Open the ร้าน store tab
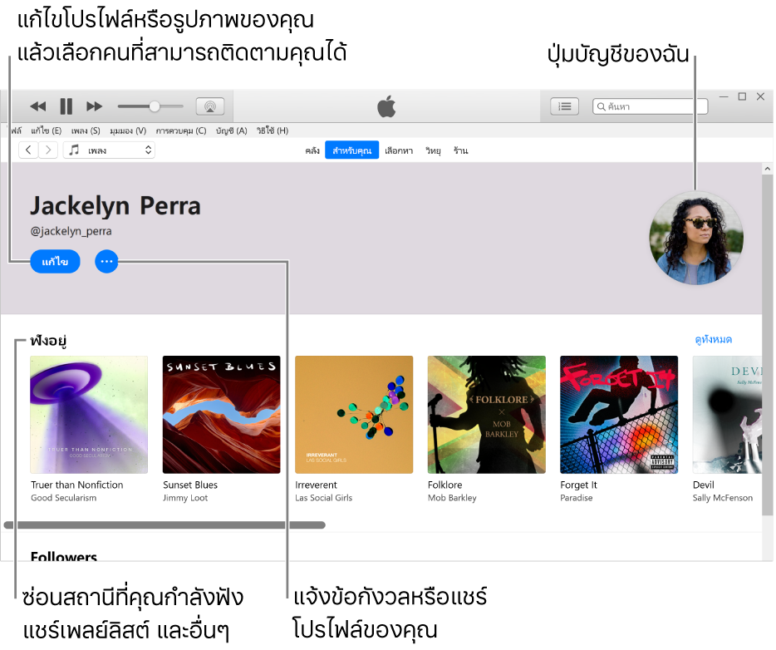This screenshot has width=776, height=650. coord(461,150)
